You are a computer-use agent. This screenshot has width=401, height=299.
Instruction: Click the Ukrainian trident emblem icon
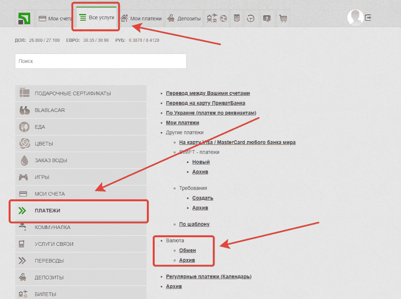[x=237, y=18]
